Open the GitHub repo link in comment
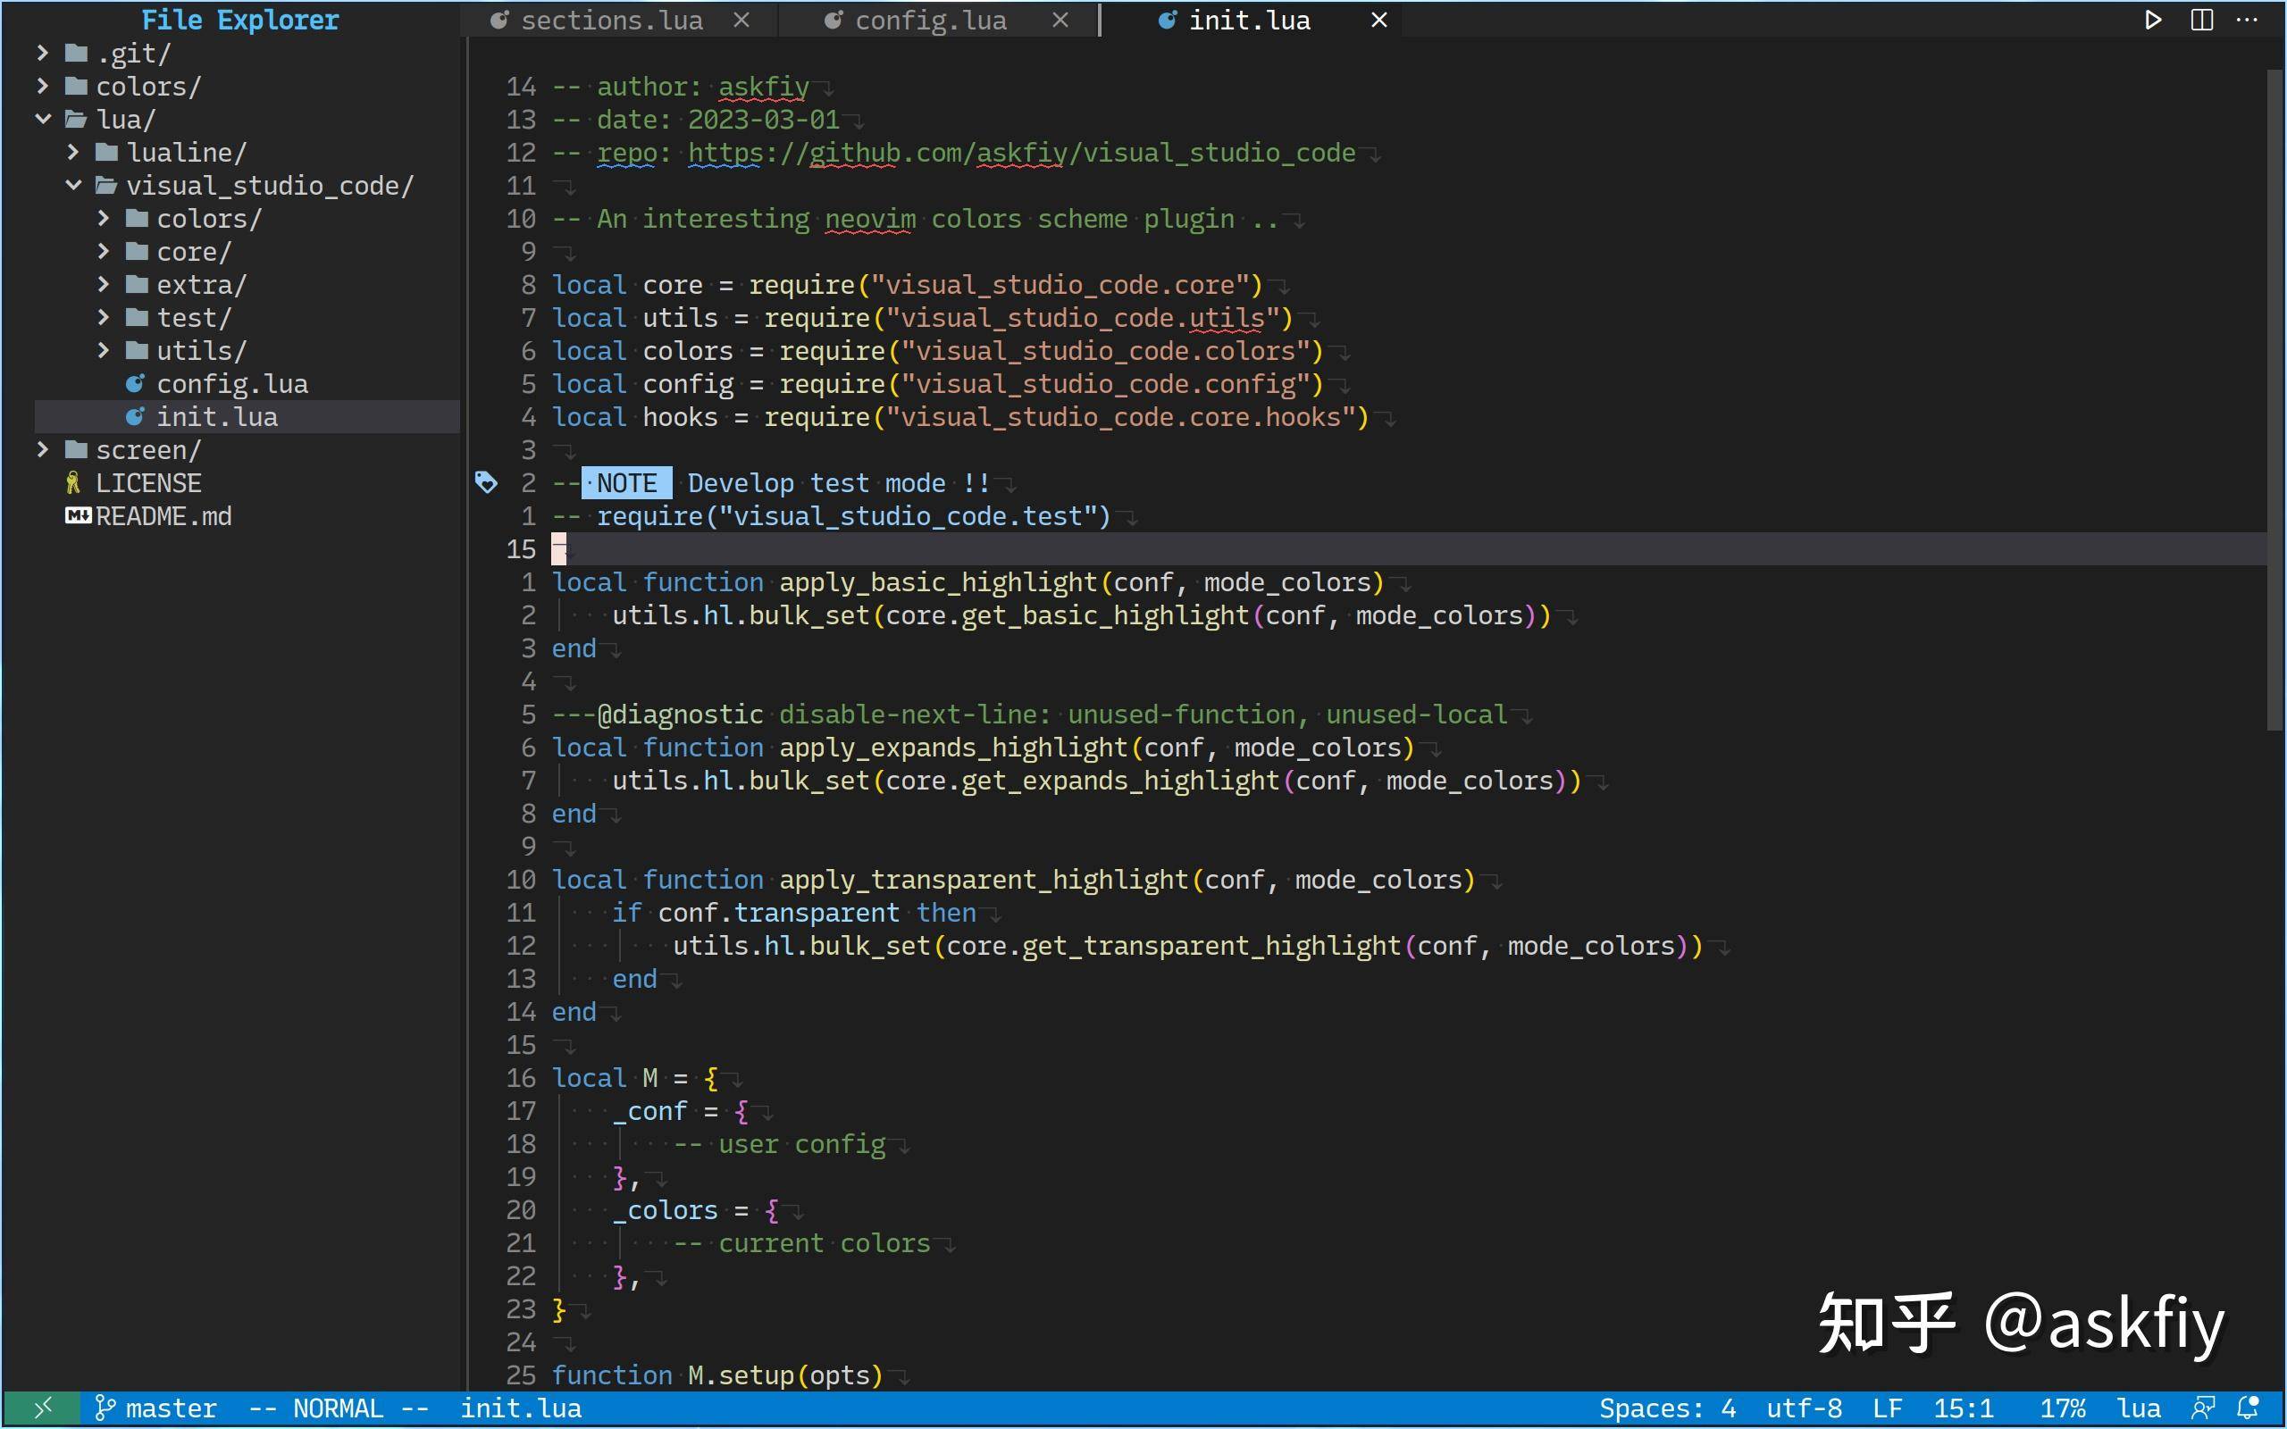The image size is (2287, 1429). coord(1022,152)
